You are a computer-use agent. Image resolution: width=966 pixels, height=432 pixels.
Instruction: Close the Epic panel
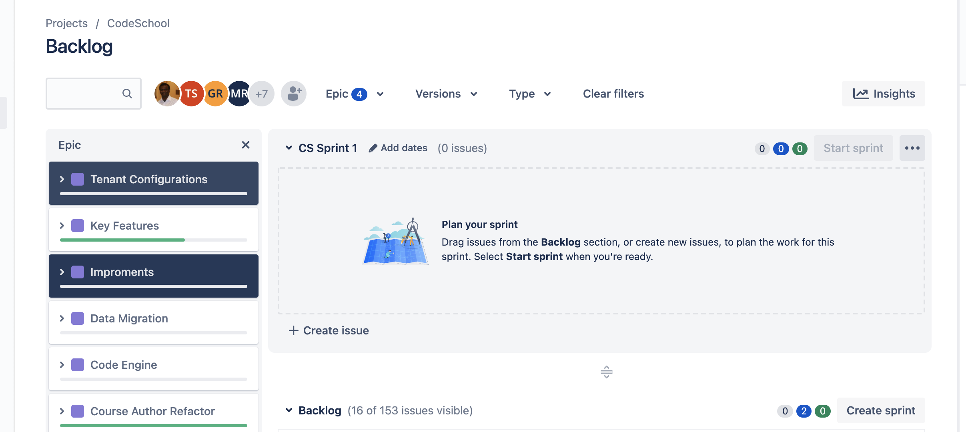pos(246,145)
